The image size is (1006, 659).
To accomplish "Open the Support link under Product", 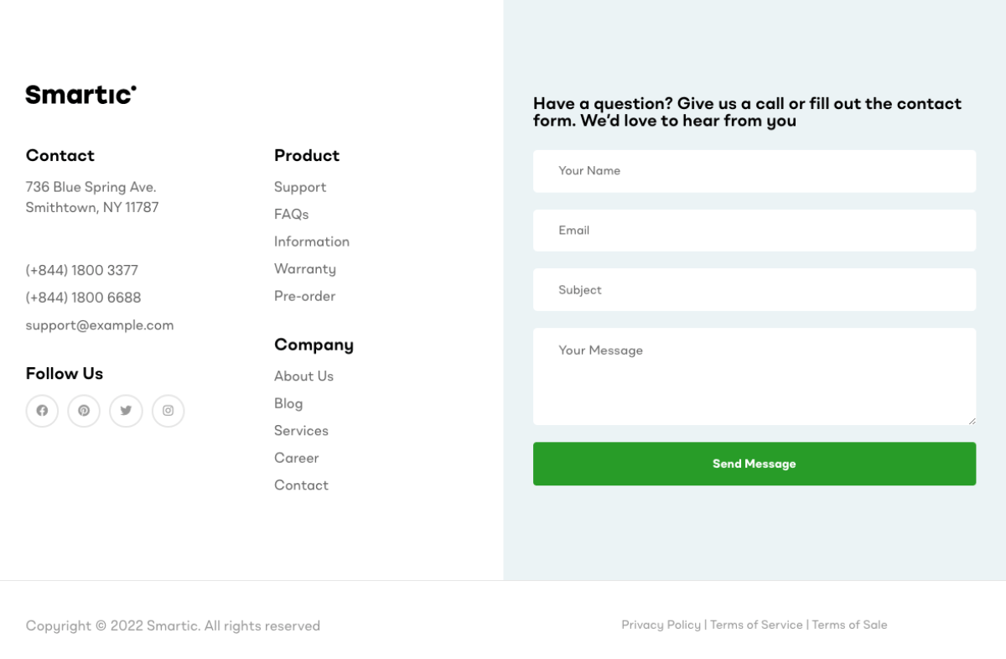I will [300, 187].
